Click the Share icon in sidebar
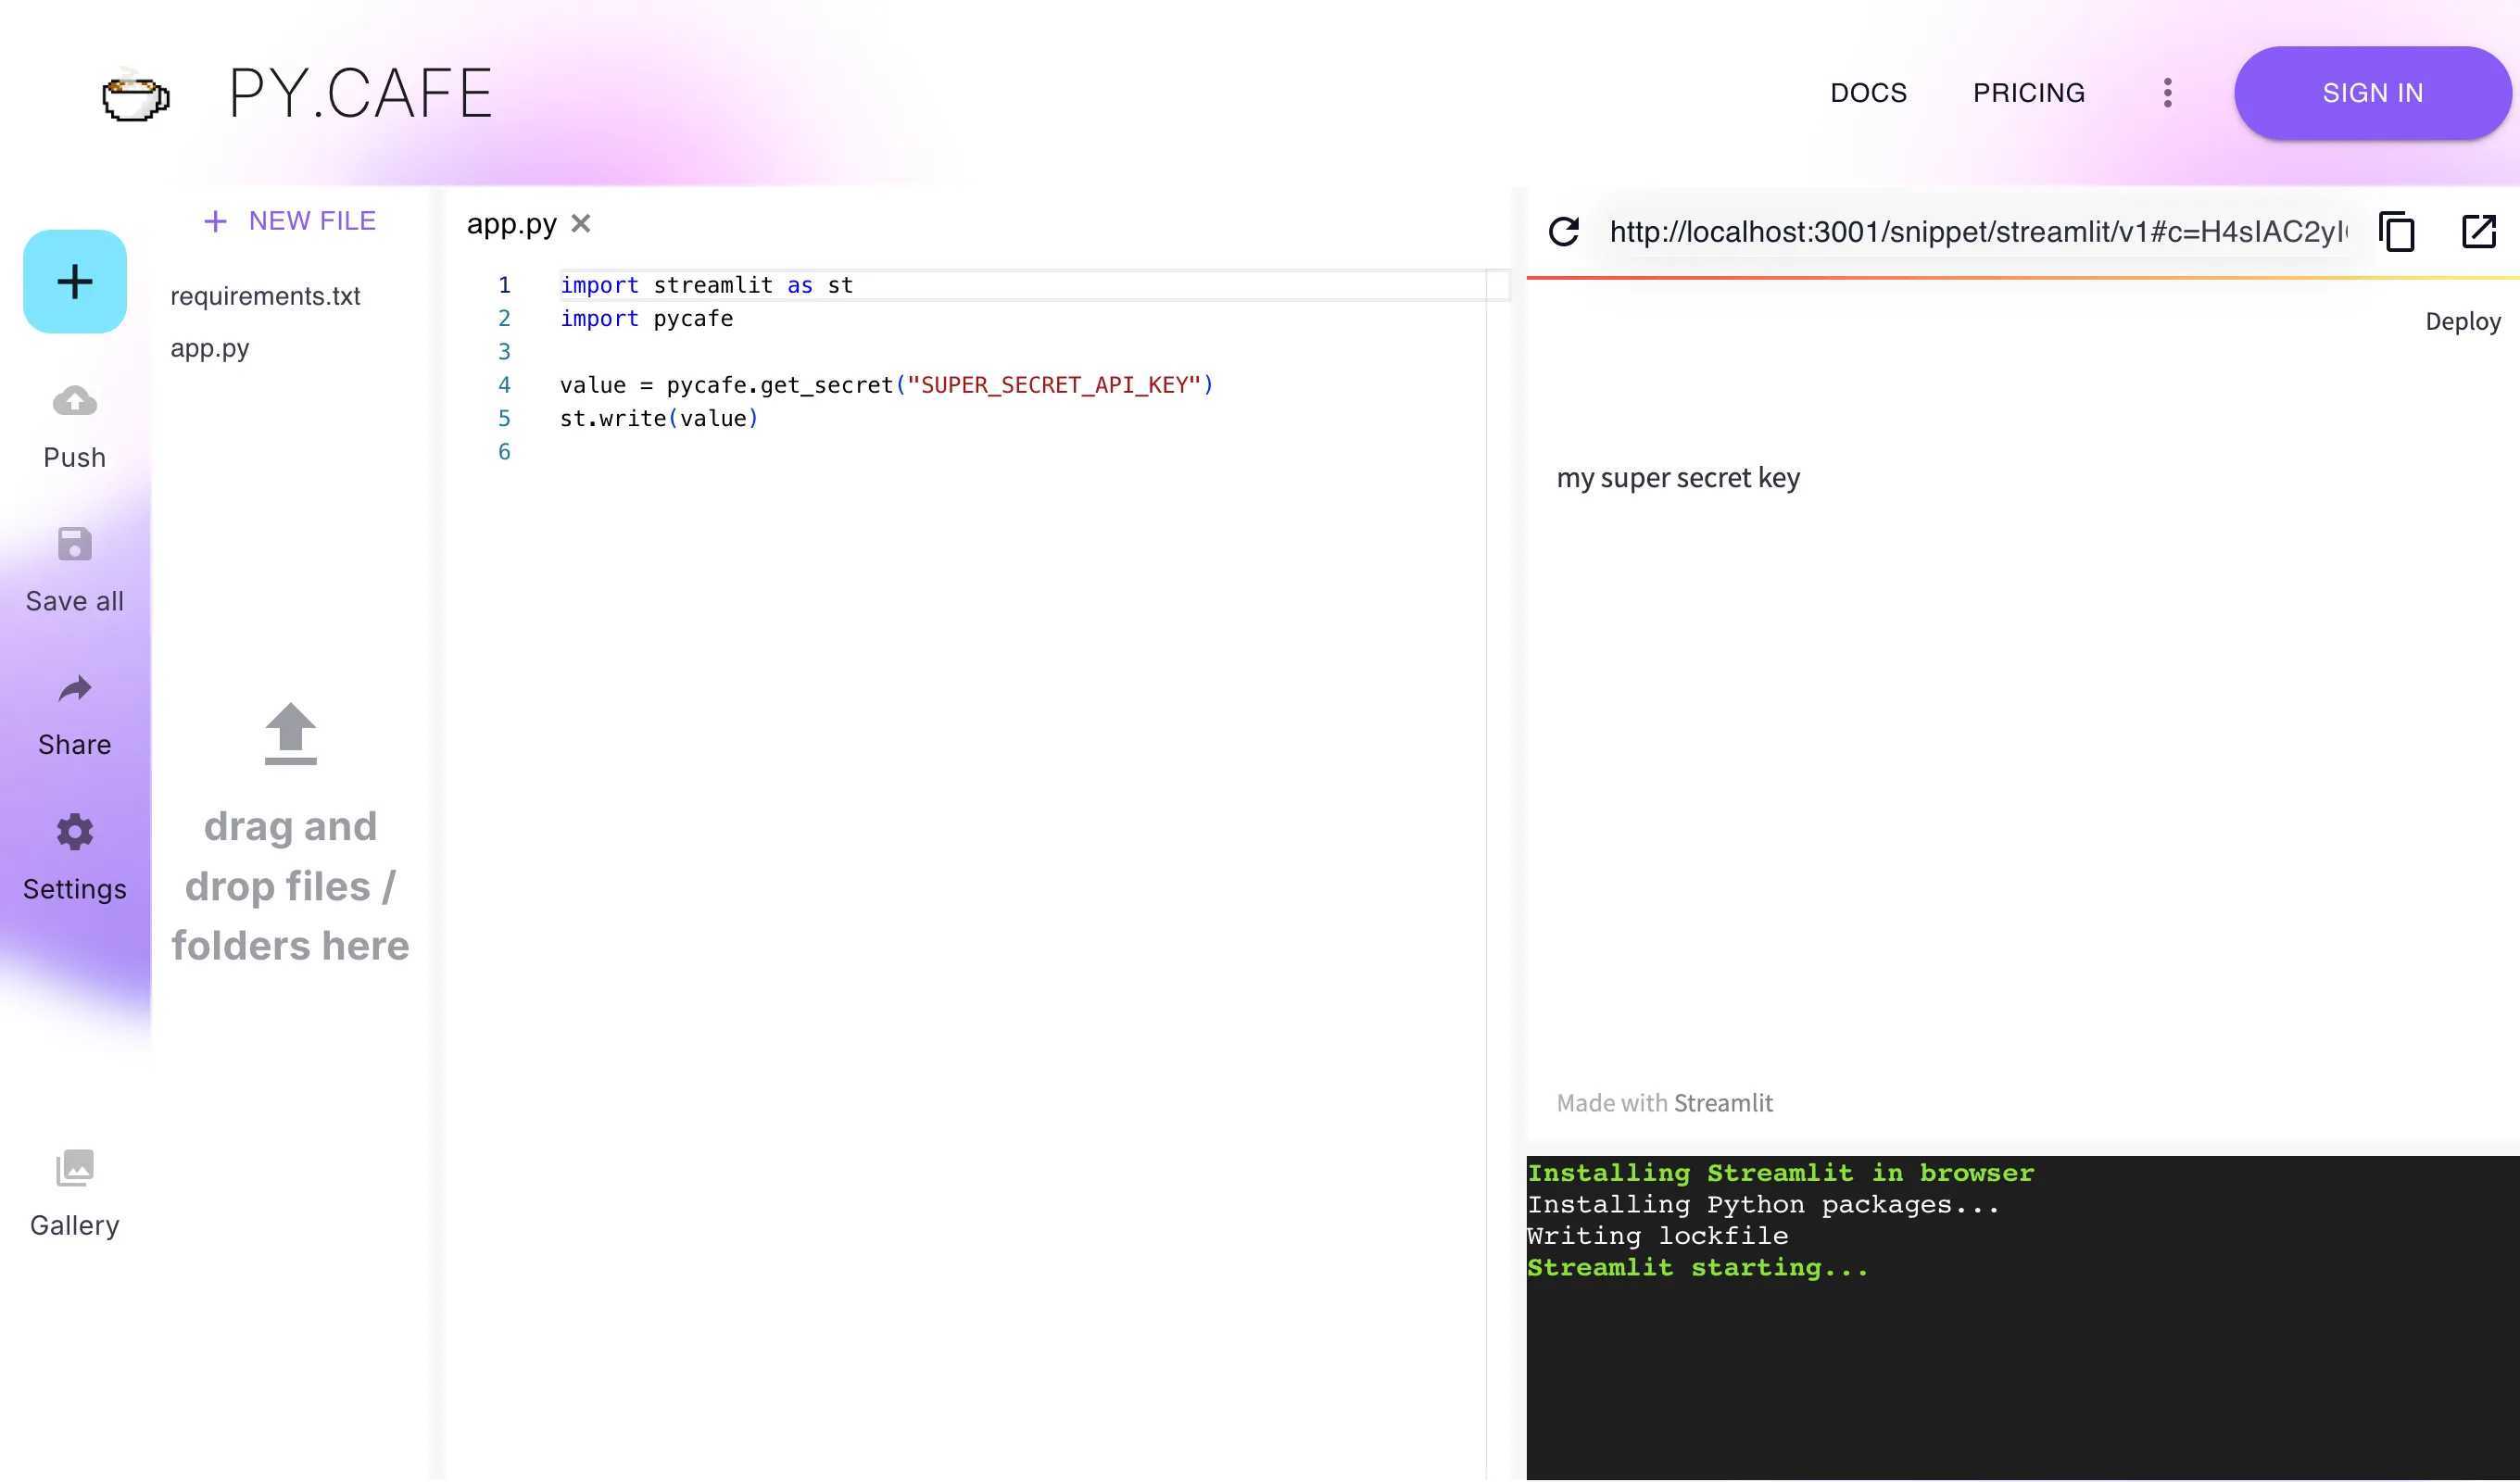The height and width of the screenshot is (1482, 2520). (x=74, y=688)
